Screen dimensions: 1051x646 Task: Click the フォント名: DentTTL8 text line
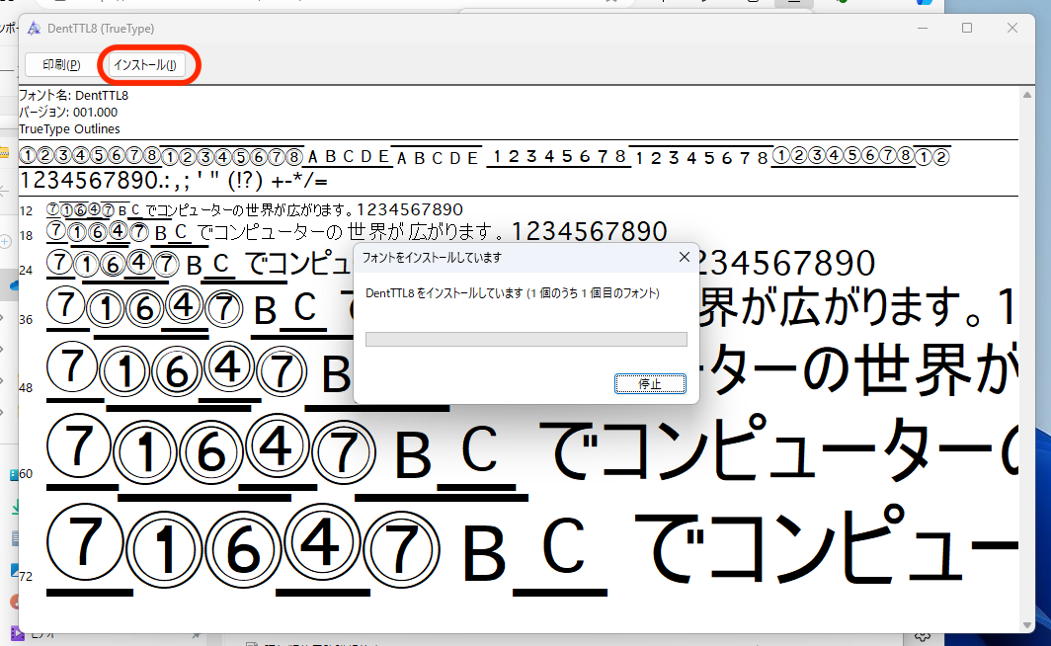click(73, 96)
